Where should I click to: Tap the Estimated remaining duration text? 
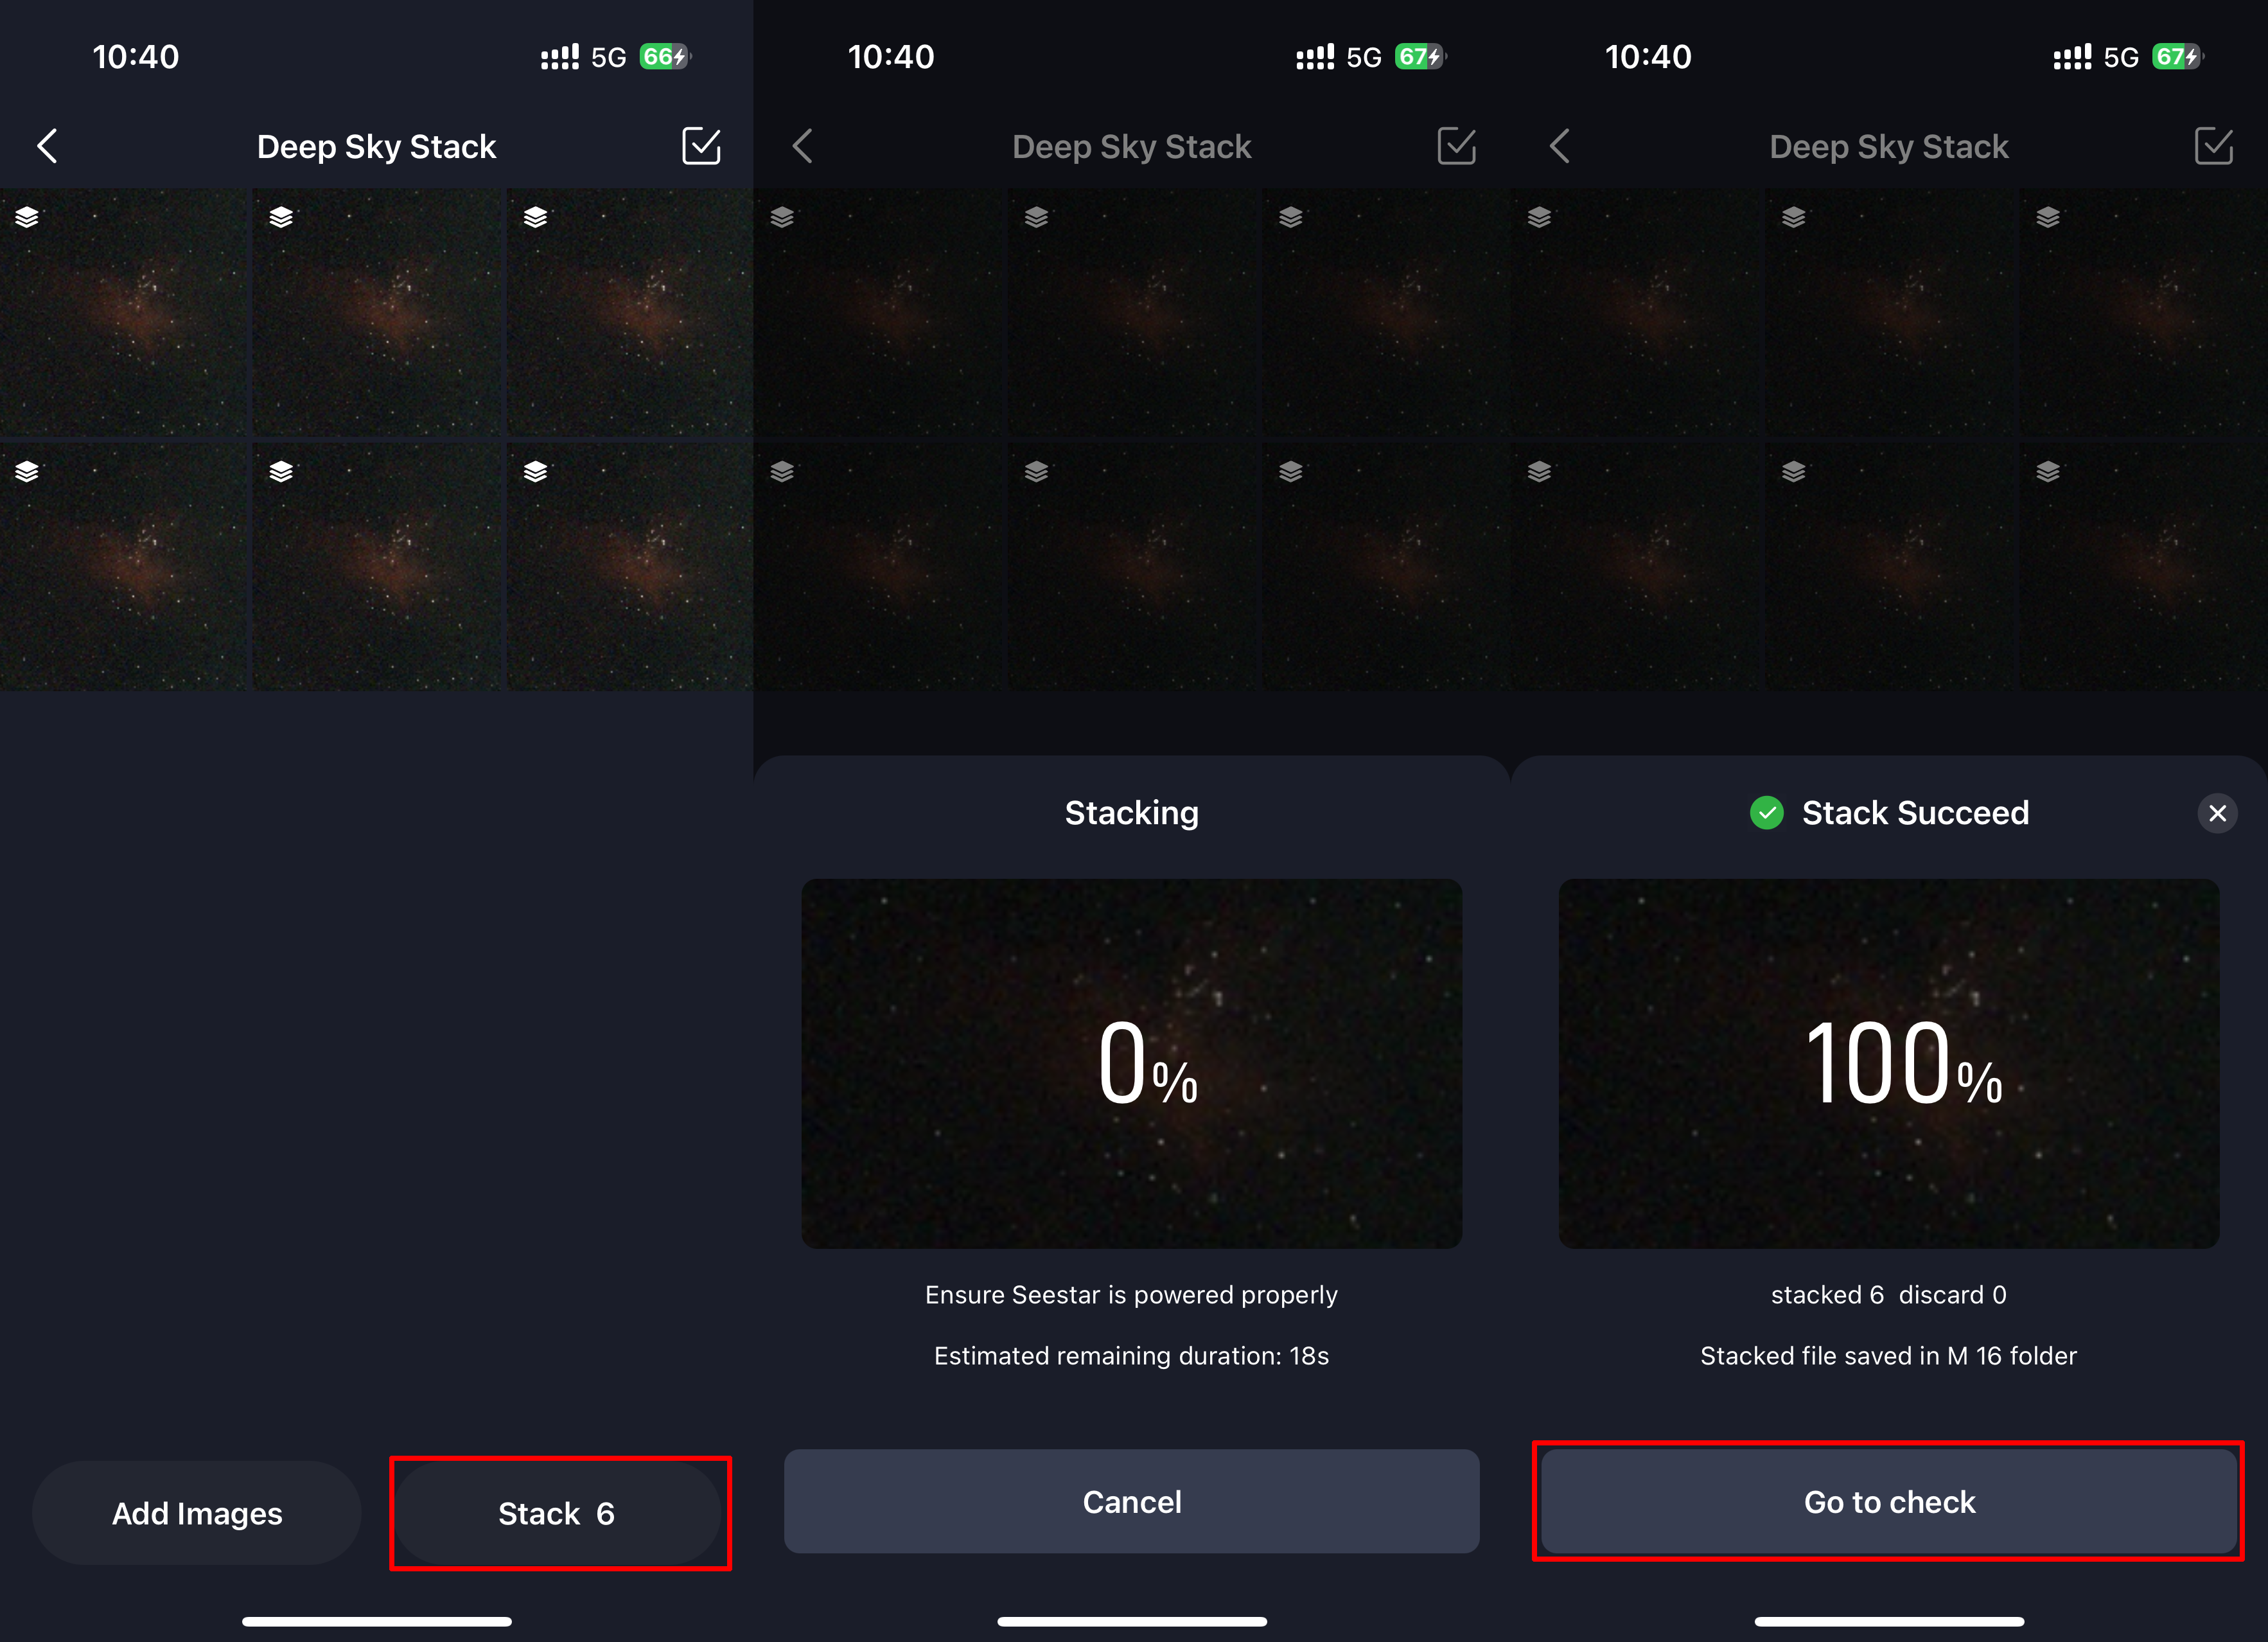pyautogui.click(x=1131, y=1356)
